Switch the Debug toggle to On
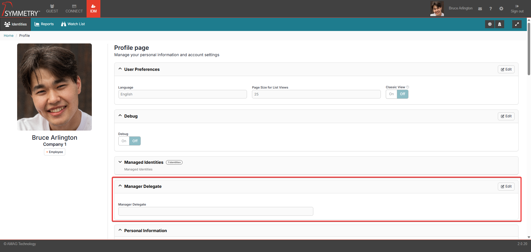The width and height of the screenshot is (531, 252). pos(124,141)
